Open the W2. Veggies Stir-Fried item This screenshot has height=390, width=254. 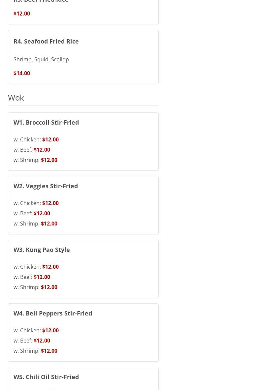[x=46, y=186]
